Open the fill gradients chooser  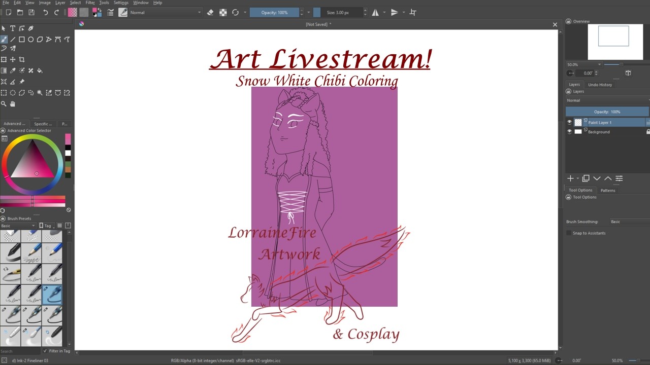pyautogui.click(x=73, y=12)
